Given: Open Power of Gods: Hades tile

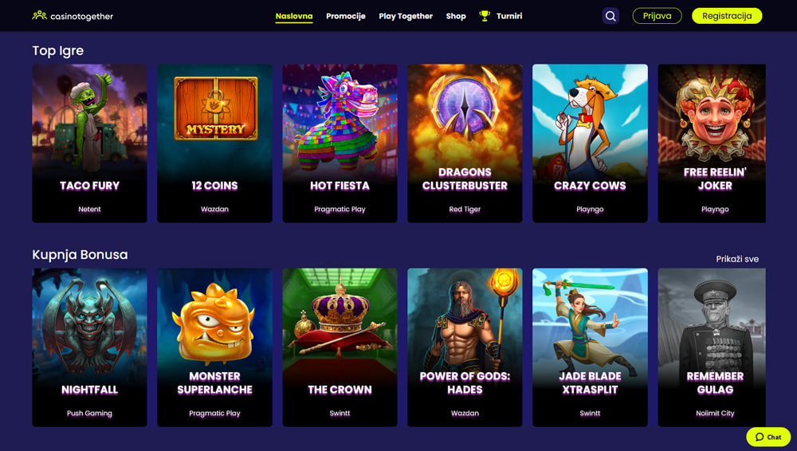Looking at the screenshot, I should 465,347.
